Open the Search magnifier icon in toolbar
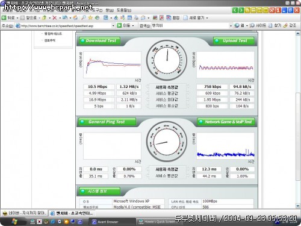 [84, 18]
